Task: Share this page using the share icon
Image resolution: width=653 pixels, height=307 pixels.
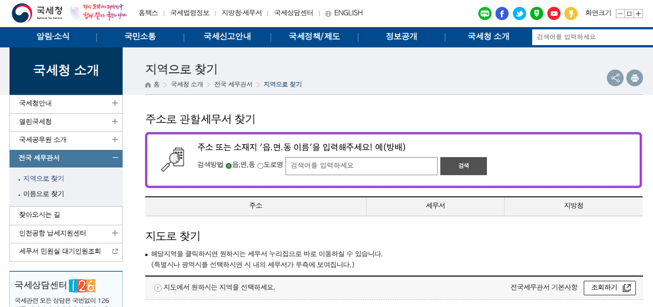Action: [x=615, y=78]
